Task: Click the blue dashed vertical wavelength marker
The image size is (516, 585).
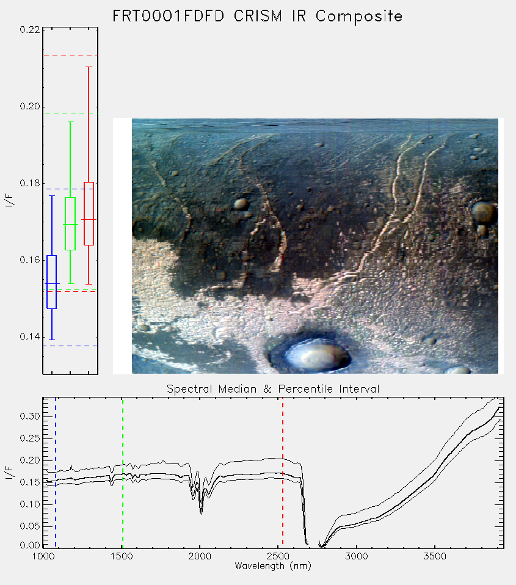Action: point(56,473)
